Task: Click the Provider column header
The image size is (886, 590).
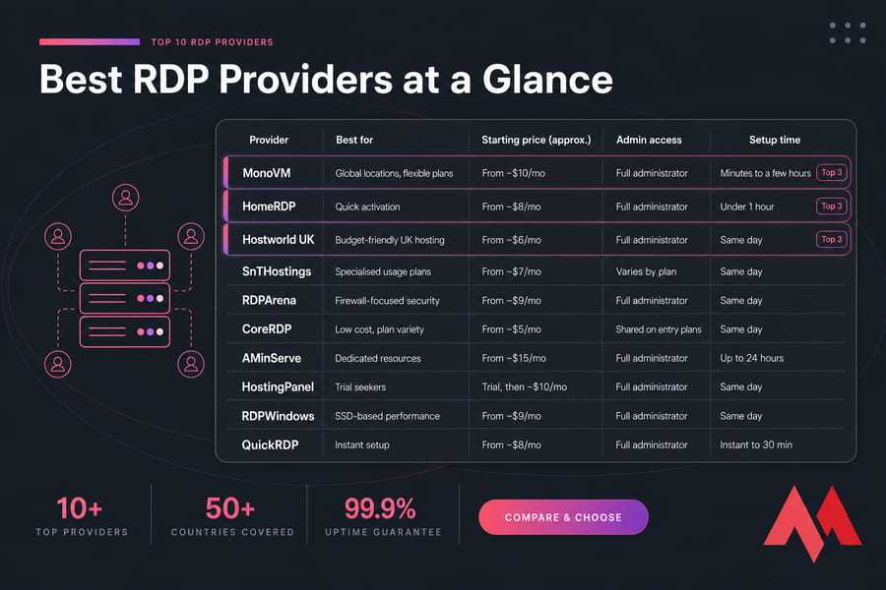Action: [x=269, y=140]
